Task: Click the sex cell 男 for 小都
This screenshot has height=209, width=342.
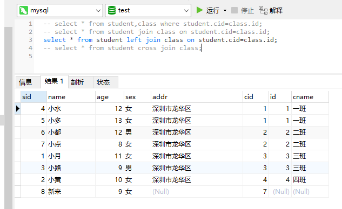Action: pos(137,132)
